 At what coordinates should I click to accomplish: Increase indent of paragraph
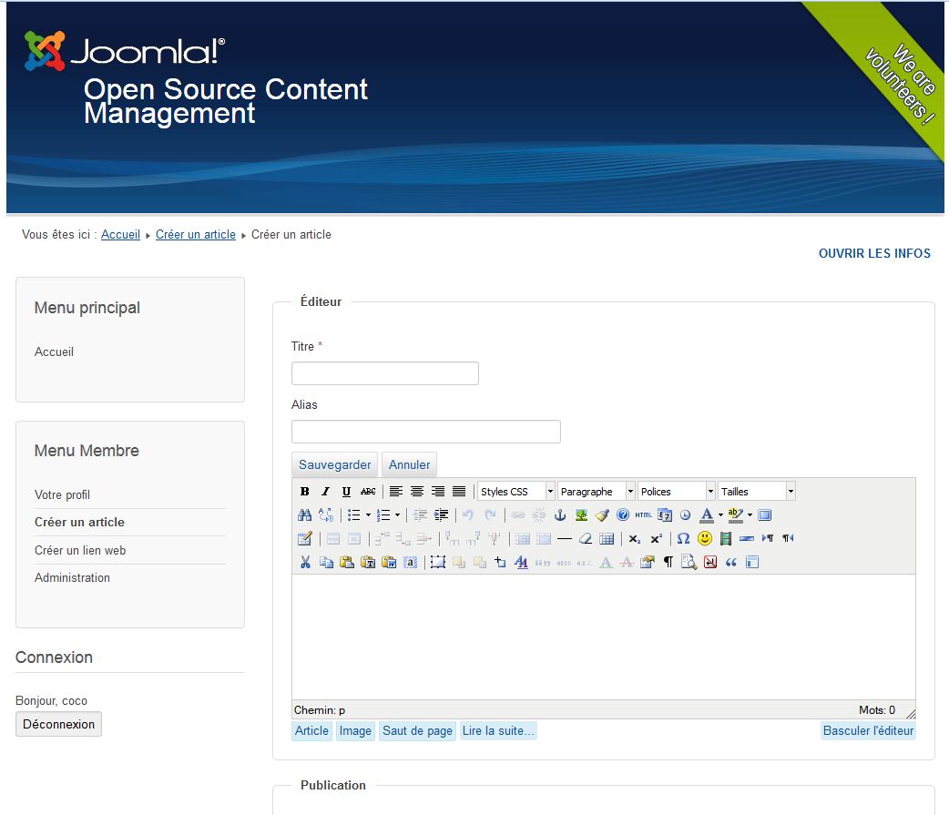click(x=441, y=514)
